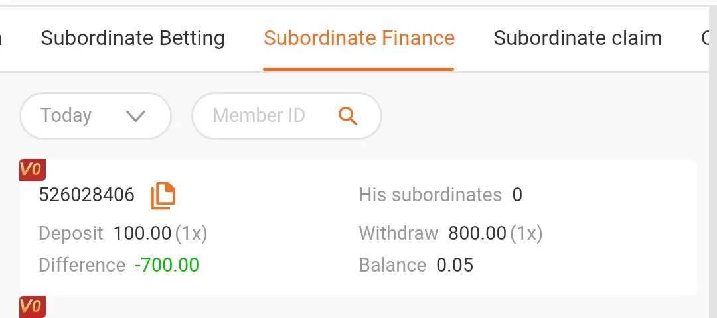Click the green Difference value -700.00
Screen dimensions: 717x318
(x=167, y=265)
